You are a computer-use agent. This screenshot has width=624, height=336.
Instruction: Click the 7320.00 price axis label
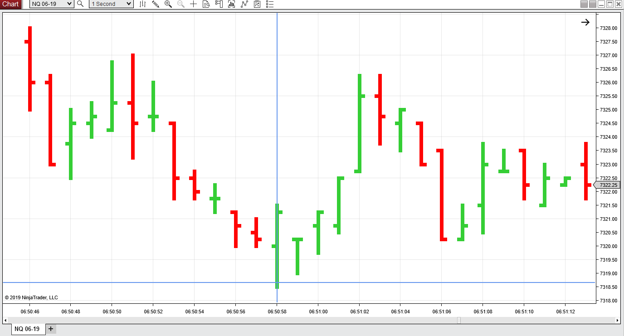(608, 246)
